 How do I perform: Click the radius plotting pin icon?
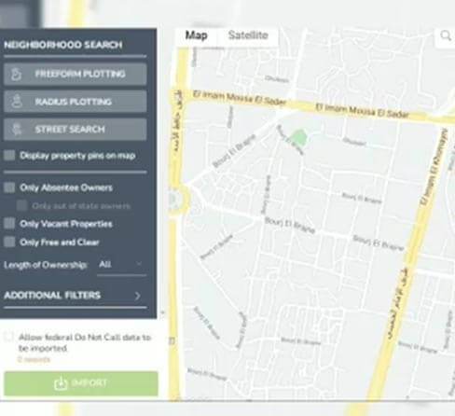click(x=17, y=102)
